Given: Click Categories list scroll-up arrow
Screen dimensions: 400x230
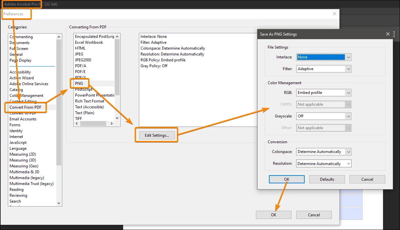Looking at the screenshot, I should click(x=59, y=37).
